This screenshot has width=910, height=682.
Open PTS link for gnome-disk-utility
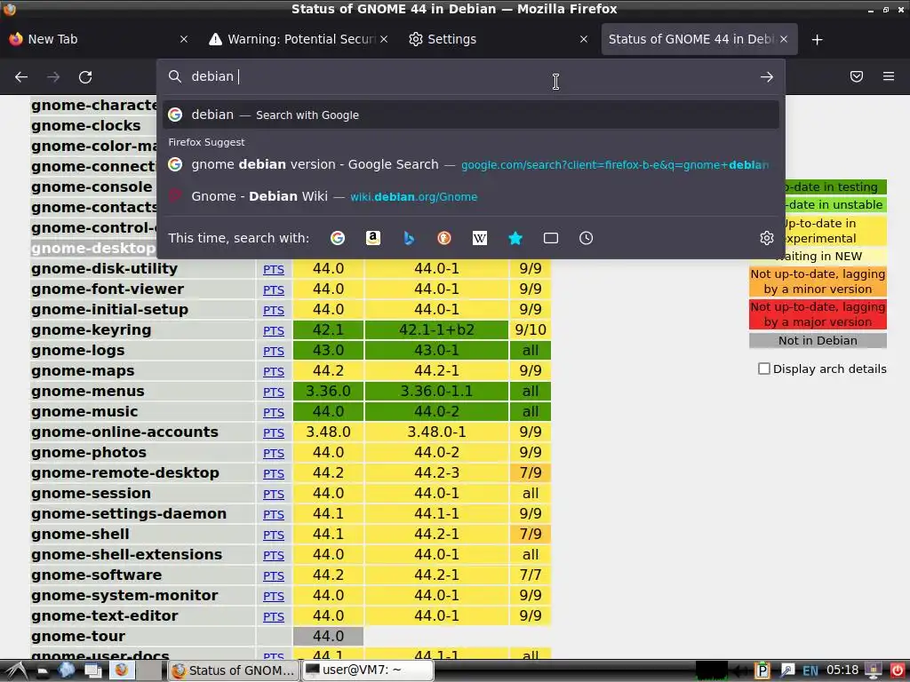(274, 270)
